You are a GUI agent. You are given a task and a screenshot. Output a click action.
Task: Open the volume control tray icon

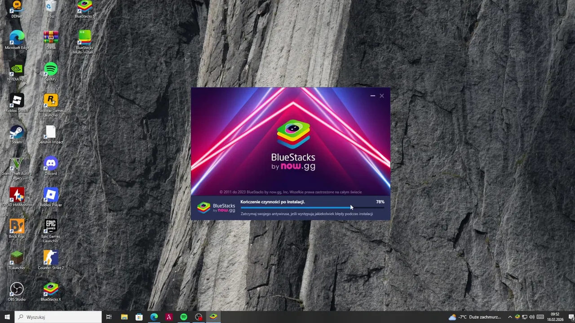[532, 317]
